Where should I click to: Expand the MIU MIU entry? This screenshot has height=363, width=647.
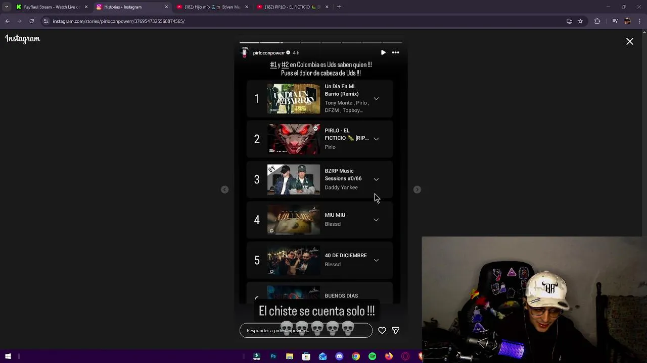coord(376,220)
